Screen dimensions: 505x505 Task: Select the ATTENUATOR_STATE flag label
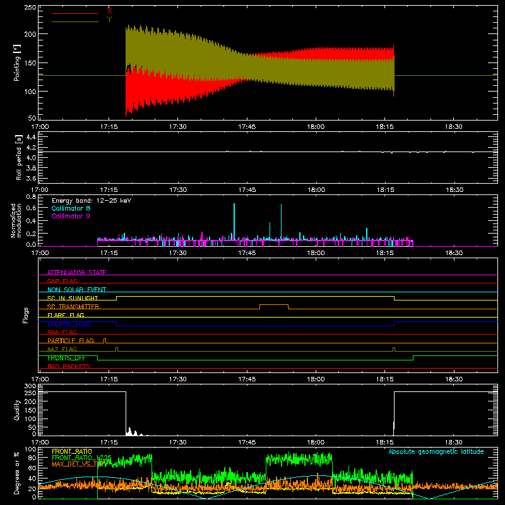tap(76, 273)
